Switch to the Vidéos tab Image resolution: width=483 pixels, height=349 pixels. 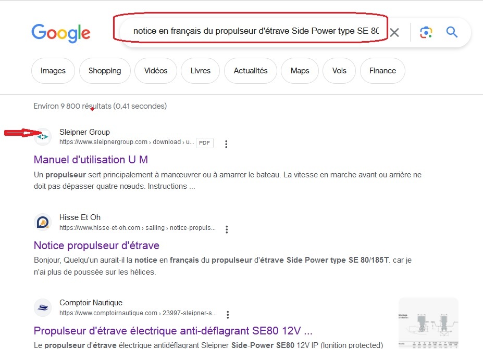point(156,71)
